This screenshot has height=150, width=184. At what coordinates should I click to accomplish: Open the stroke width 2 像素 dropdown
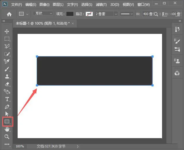click(106, 14)
